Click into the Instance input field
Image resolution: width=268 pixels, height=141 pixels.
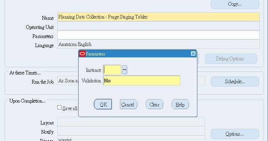tap(112, 70)
